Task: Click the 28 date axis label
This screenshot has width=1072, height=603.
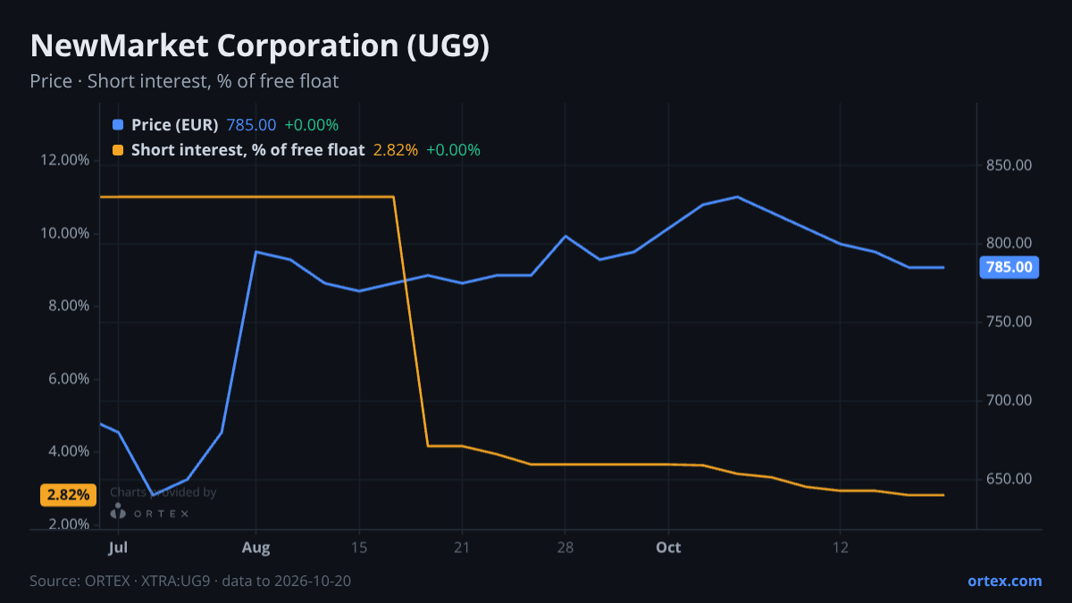Action: coord(565,547)
